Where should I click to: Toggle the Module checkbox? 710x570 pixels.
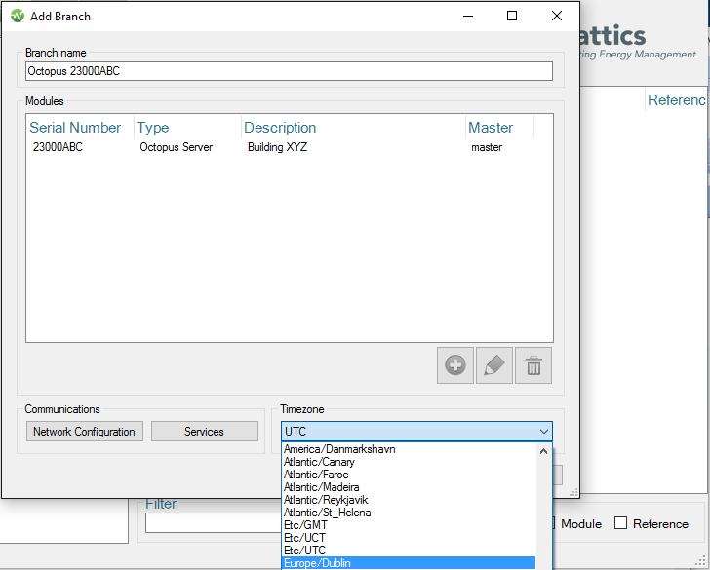coord(551,523)
